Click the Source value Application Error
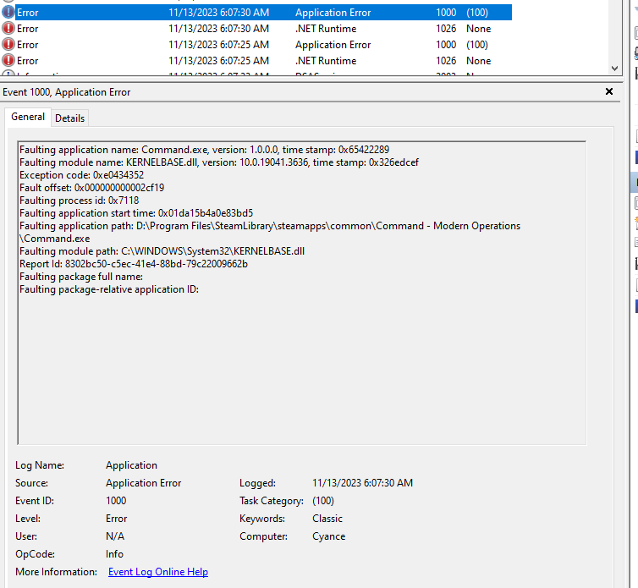 (x=144, y=483)
